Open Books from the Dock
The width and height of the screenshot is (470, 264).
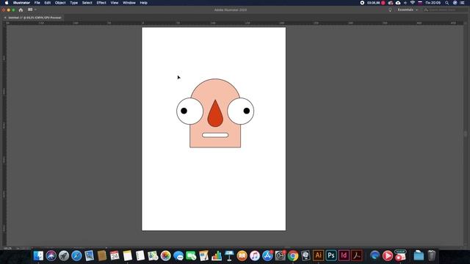coord(242,256)
